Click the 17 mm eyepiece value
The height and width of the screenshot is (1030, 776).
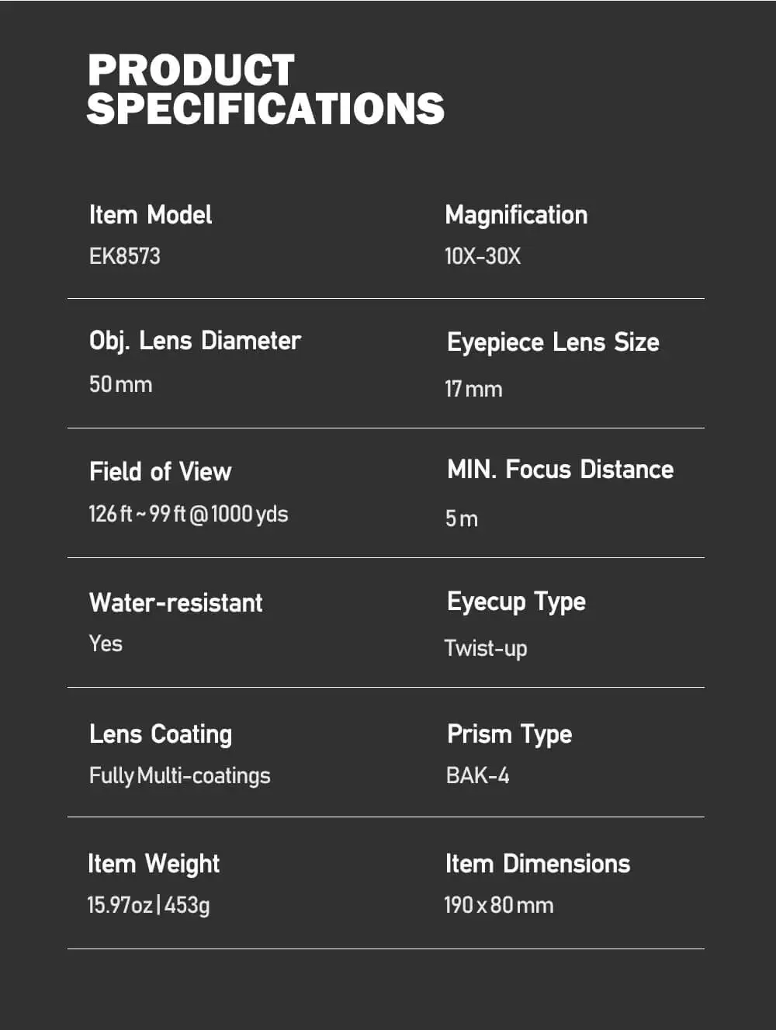[473, 389]
